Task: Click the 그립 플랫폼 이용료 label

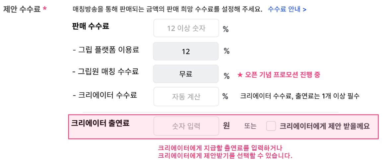Action: tap(105, 50)
